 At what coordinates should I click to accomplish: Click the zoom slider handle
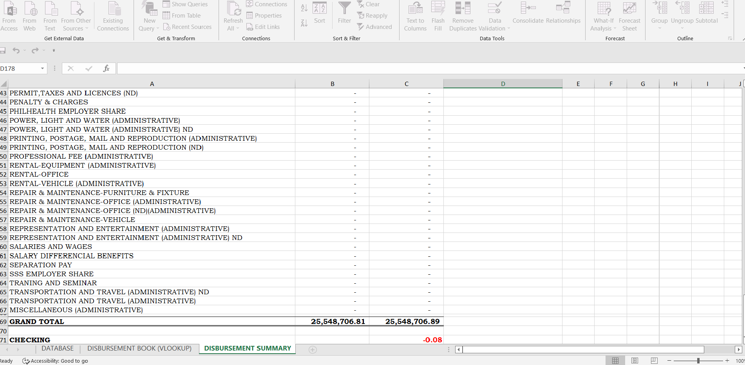click(698, 361)
